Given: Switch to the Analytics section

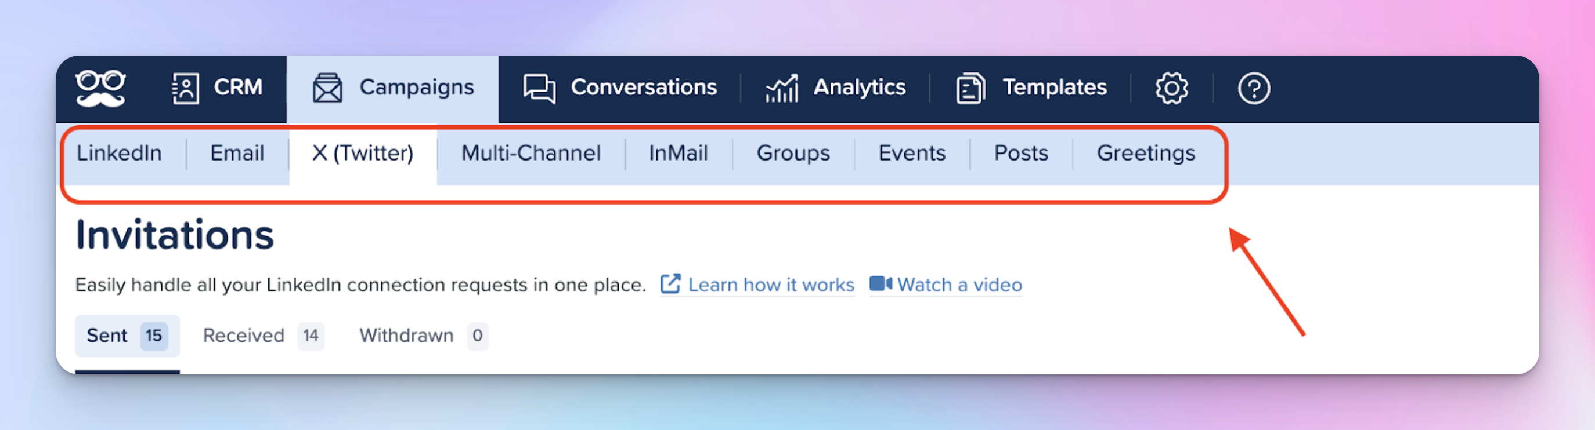Looking at the screenshot, I should tap(835, 88).
